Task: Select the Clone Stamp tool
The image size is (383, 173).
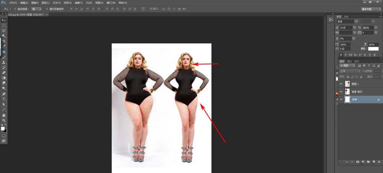Action: click(4, 62)
